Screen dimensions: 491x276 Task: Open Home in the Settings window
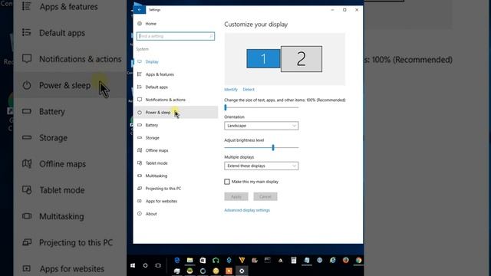pyautogui.click(x=150, y=24)
